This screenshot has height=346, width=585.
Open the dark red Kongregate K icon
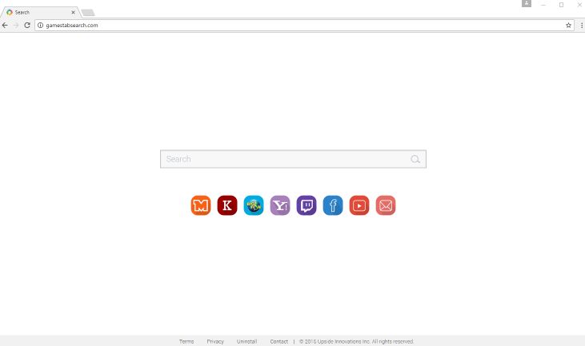(x=227, y=205)
